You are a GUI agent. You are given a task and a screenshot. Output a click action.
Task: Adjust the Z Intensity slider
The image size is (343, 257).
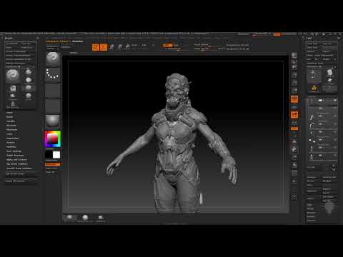pyautogui.click(x=173, y=49)
